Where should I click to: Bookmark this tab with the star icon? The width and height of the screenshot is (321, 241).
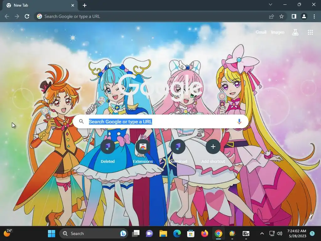click(282, 16)
